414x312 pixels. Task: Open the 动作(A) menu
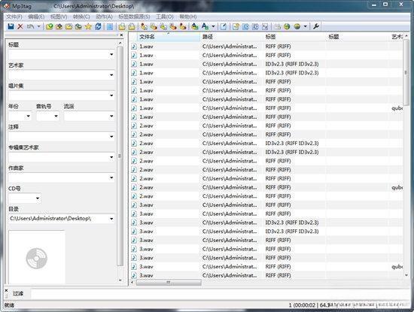pos(105,17)
